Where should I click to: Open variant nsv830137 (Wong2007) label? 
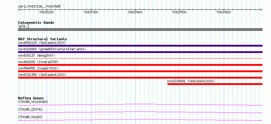37,55
